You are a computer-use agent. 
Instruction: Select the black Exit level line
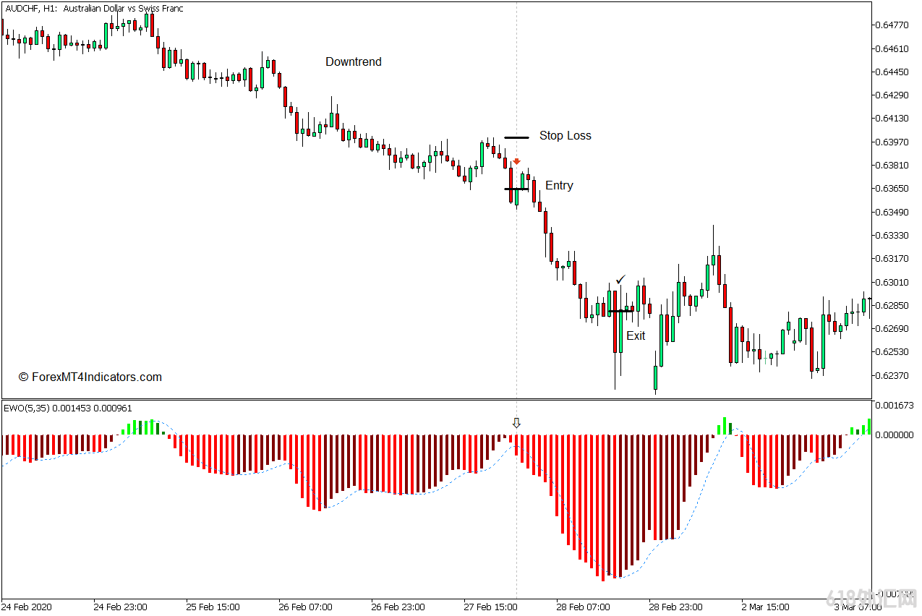[x=620, y=312]
